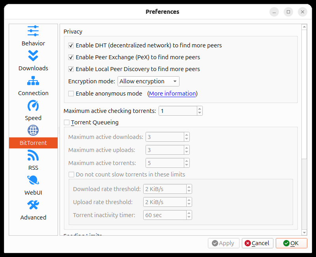
Task: Select the Downloads double-chevron icon
Action: pos(33,56)
